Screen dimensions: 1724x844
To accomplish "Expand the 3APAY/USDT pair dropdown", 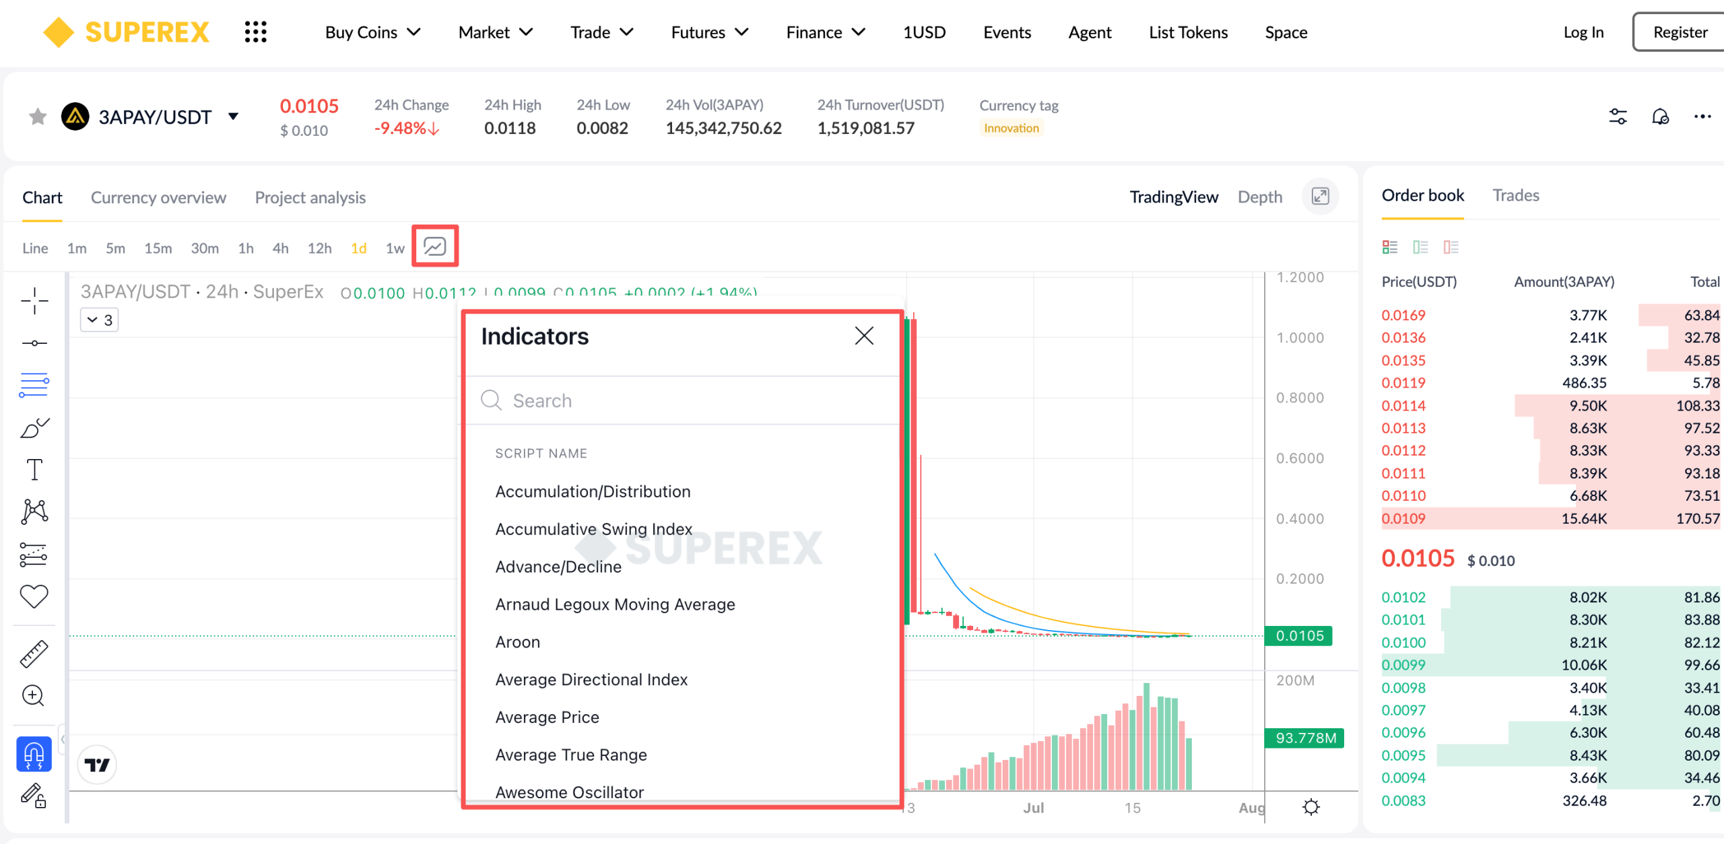I will click(x=233, y=116).
